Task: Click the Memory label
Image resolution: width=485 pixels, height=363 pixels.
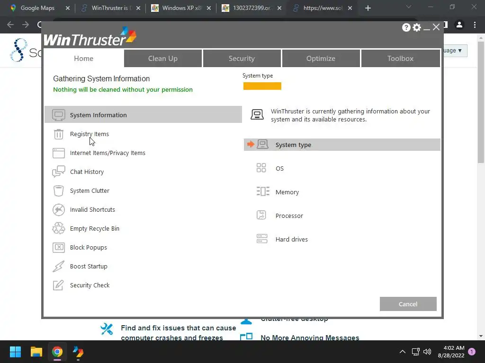Action: (x=287, y=192)
